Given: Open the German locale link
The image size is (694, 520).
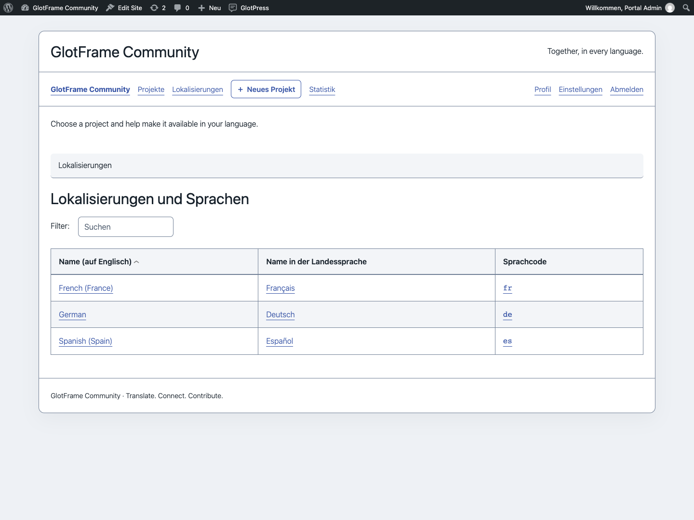Looking at the screenshot, I should [72, 314].
